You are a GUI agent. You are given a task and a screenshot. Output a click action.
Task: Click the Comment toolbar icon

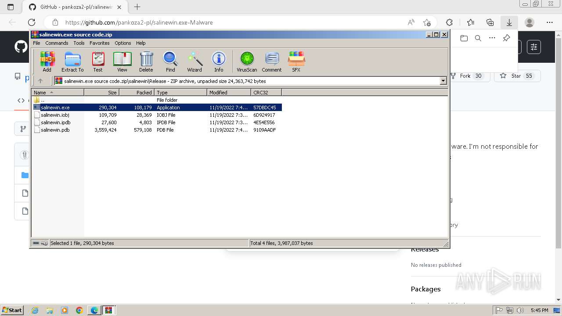click(272, 61)
